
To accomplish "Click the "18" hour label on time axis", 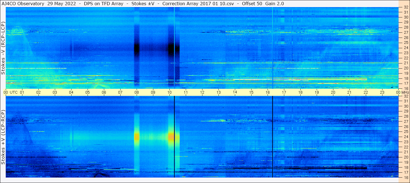I will pyautogui.click(x=300, y=92).
